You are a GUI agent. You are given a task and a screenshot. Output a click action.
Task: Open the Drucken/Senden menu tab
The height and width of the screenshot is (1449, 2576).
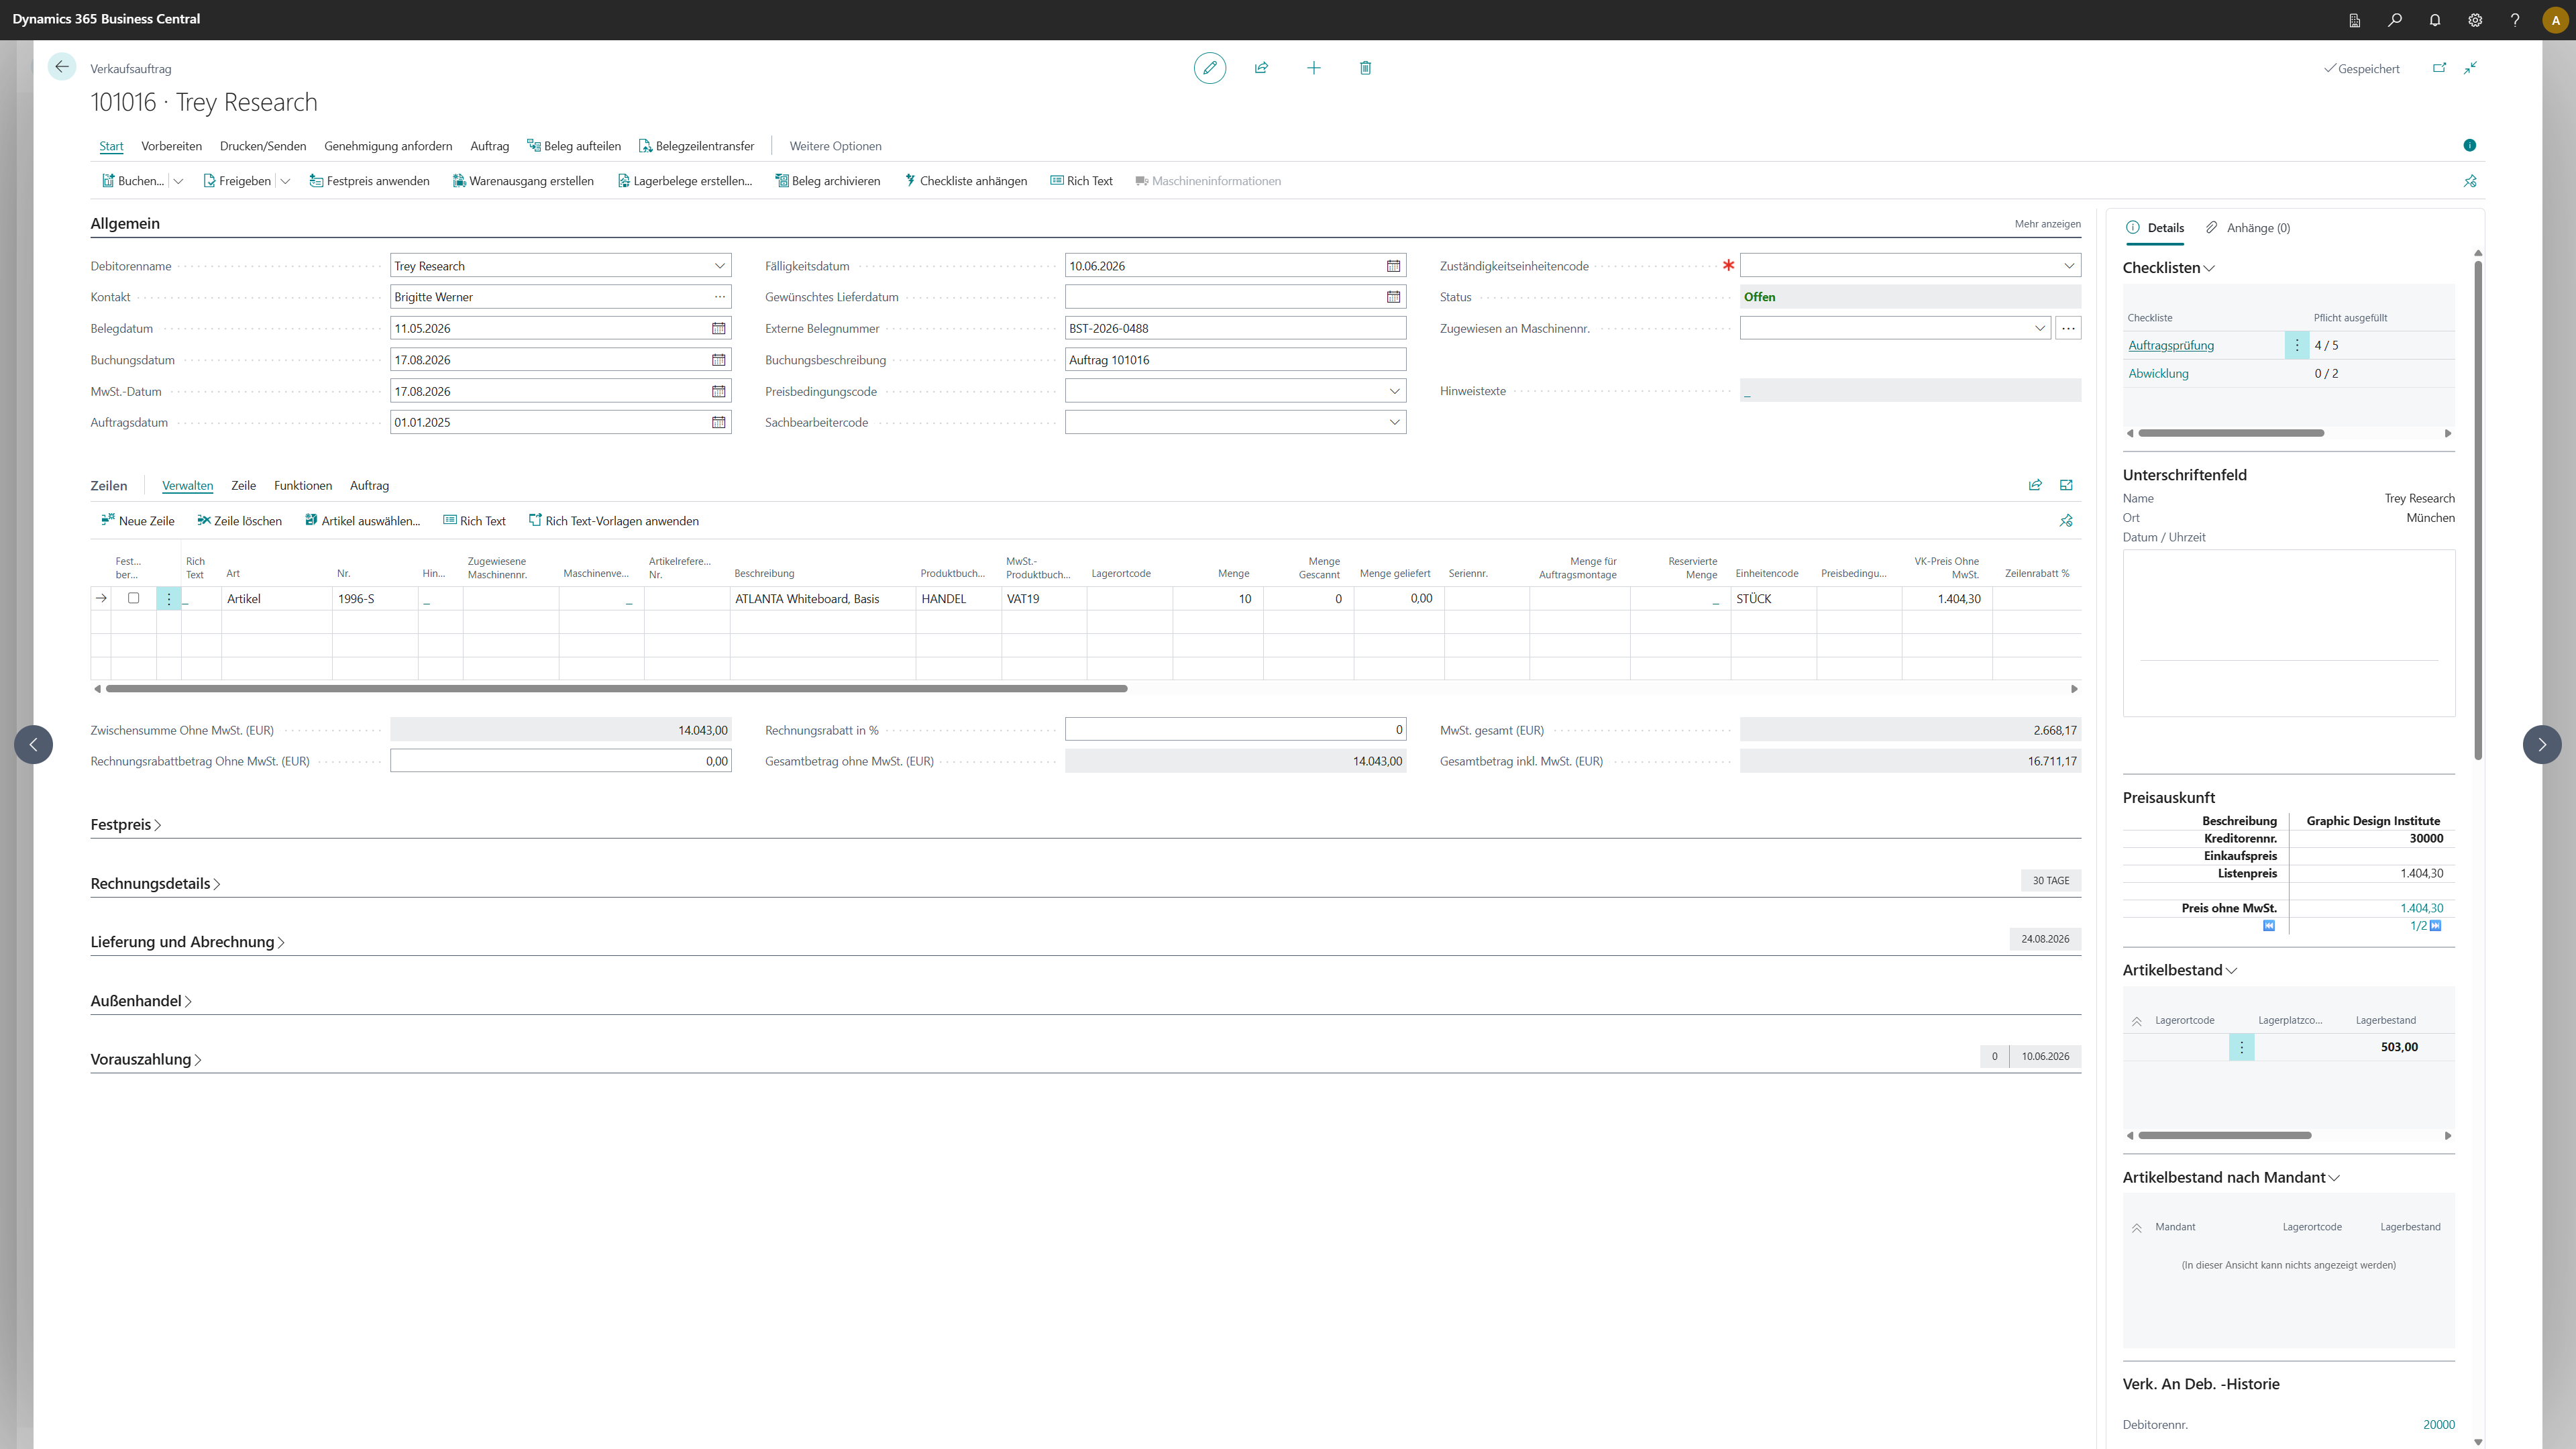pyautogui.click(x=263, y=146)
